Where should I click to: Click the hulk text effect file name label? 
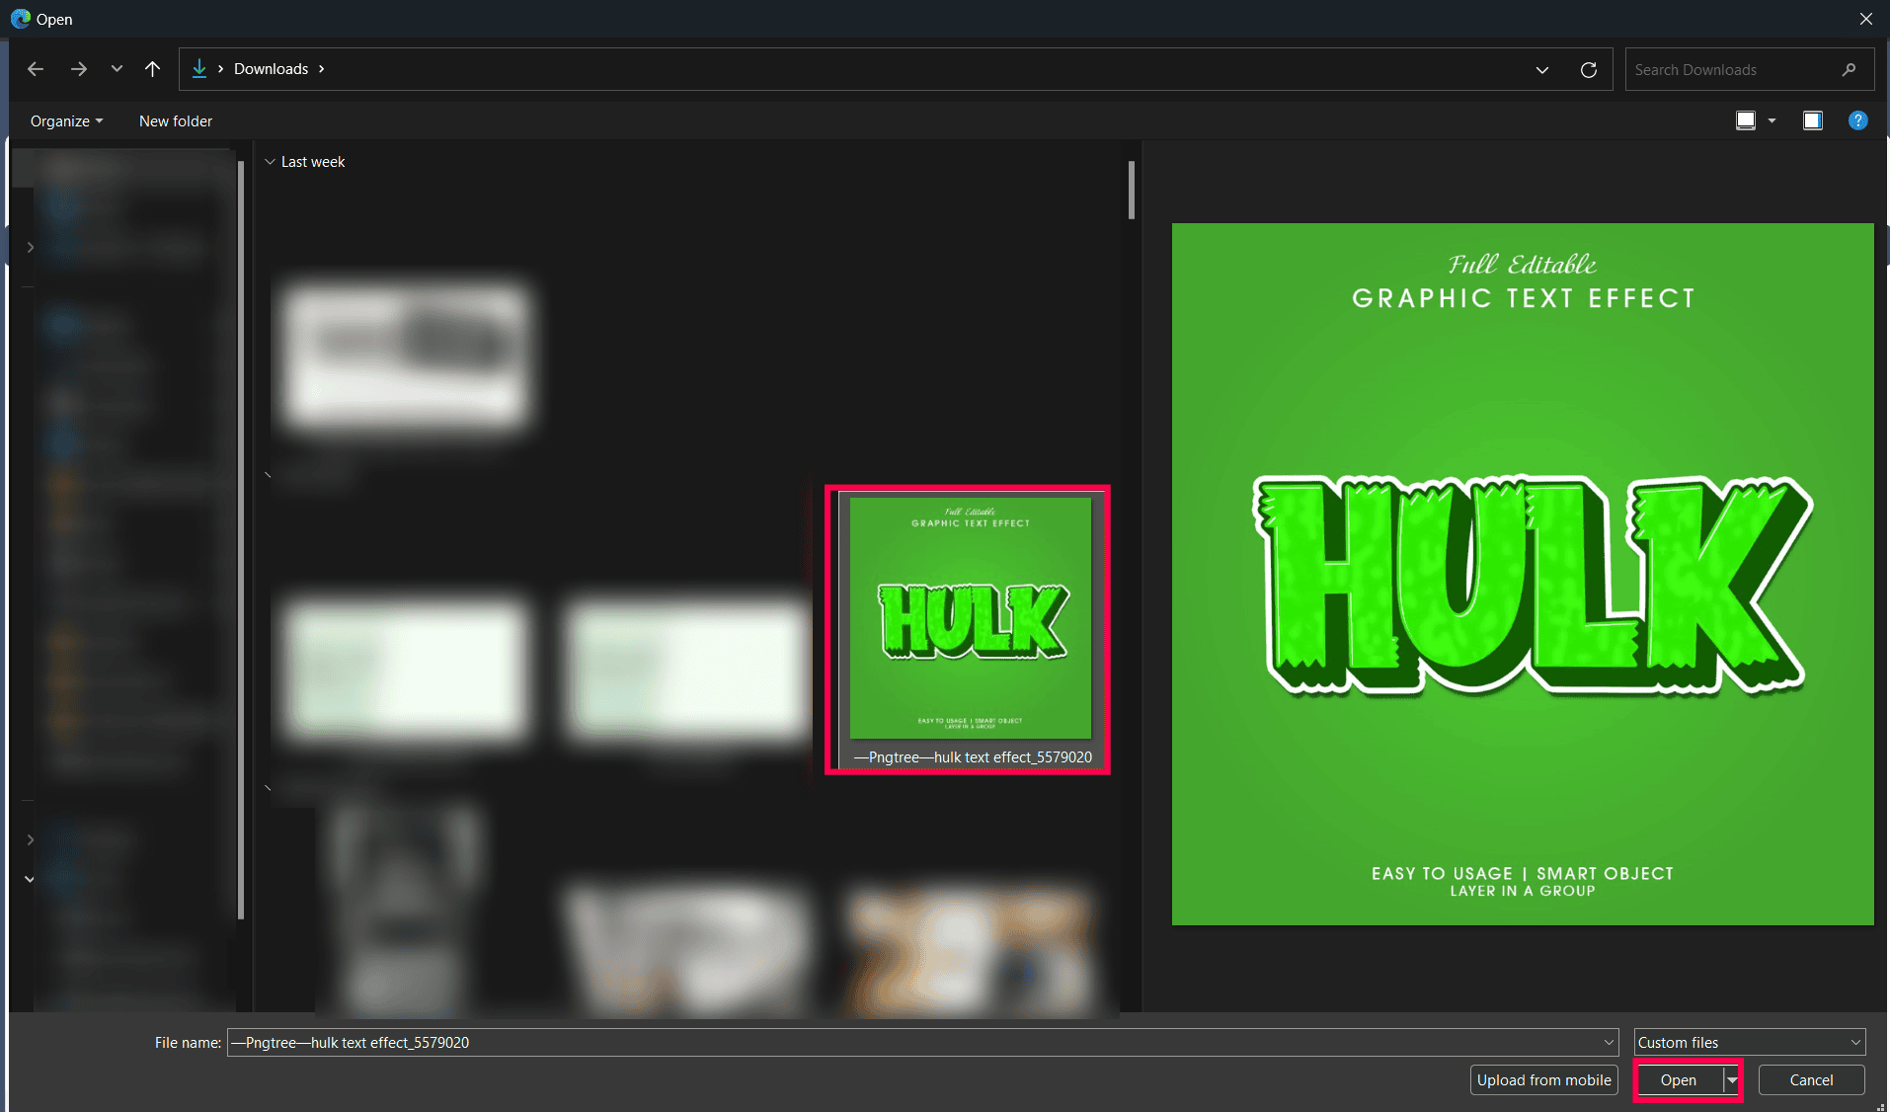[x=973, y=757]
